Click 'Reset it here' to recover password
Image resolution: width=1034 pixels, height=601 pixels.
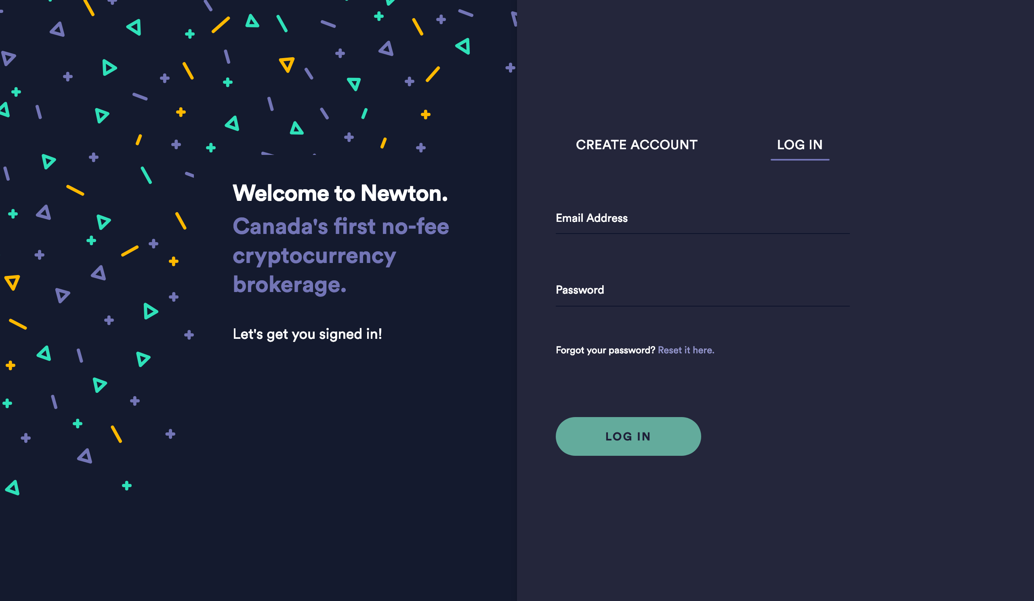click(686, 350)
